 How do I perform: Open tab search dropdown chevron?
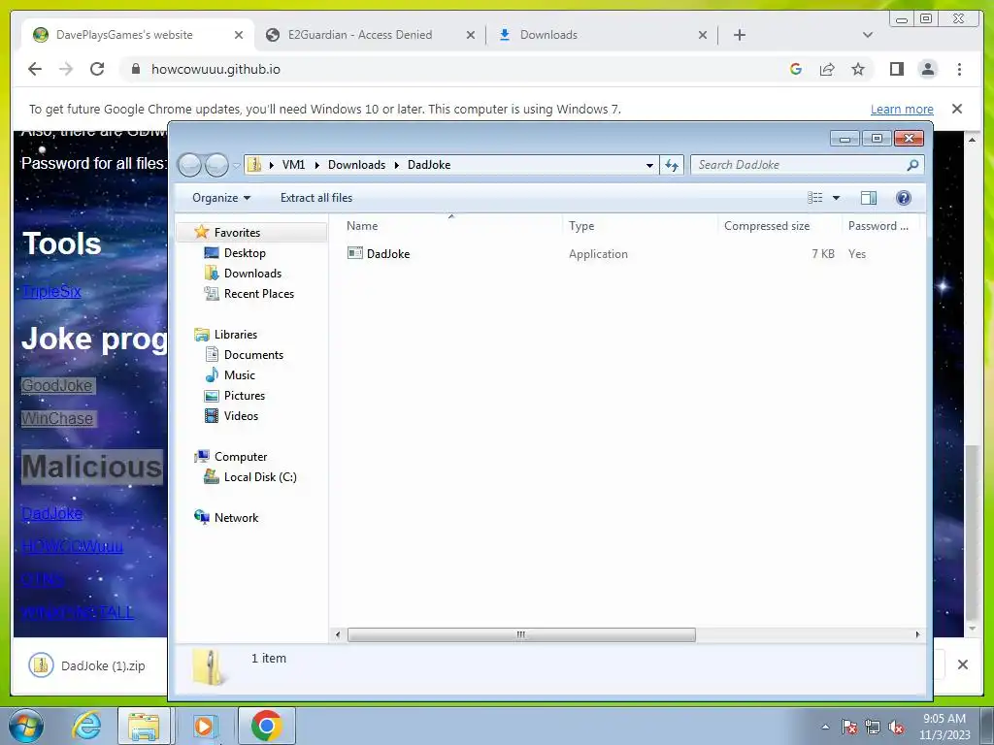[x=868, y=35]
